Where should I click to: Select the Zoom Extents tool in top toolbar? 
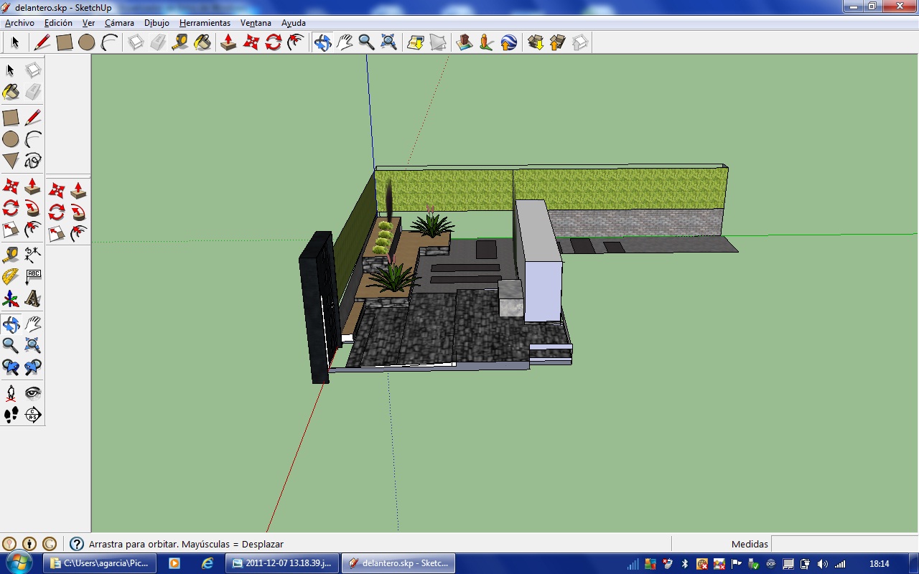pyautogui.click(x=388, y=42)
